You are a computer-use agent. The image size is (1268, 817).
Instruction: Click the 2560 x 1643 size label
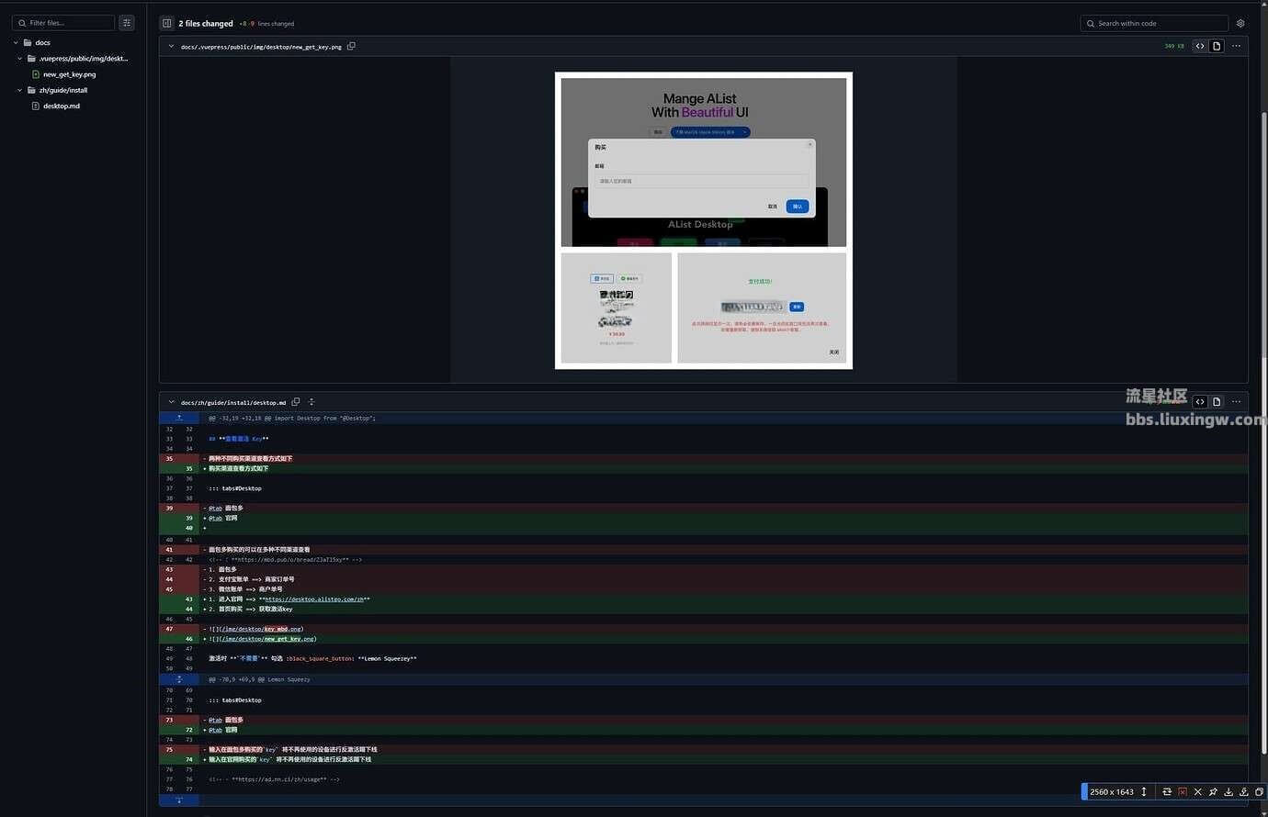(x=1112, y=791)
